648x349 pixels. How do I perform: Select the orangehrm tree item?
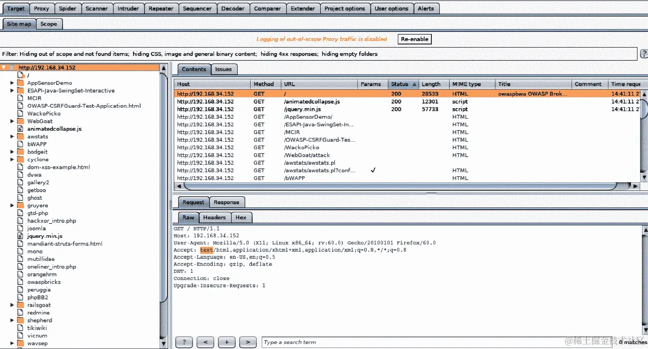[x=42, y=274]
